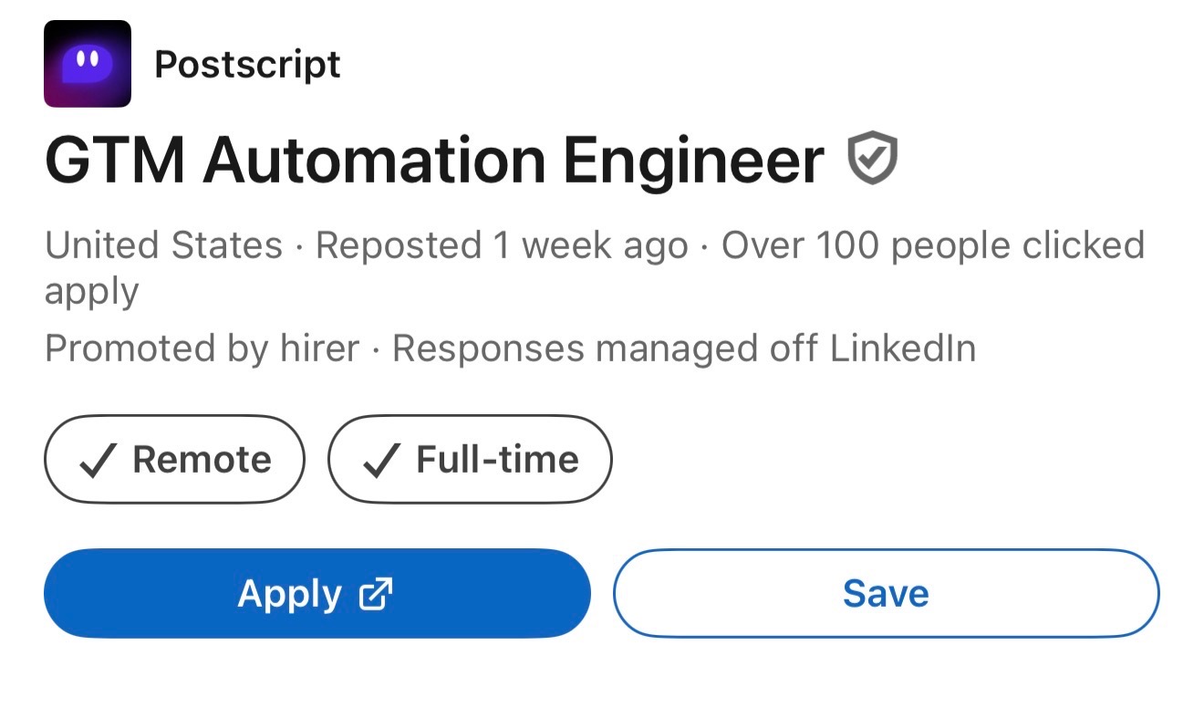1204x718 pixels.
Task: Click the word 'LinkedIn' in responses line
Action: coord(902,349)
